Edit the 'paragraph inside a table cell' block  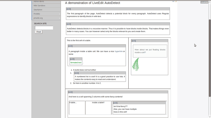(x=71, y=46)
